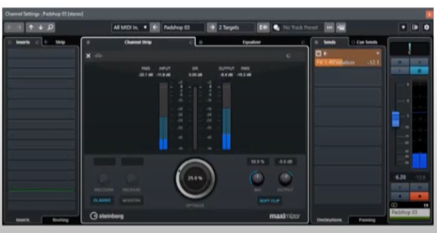The image size is (437, 233).
Task: Click the window layout icon beside gear
Action: (415, 27)
